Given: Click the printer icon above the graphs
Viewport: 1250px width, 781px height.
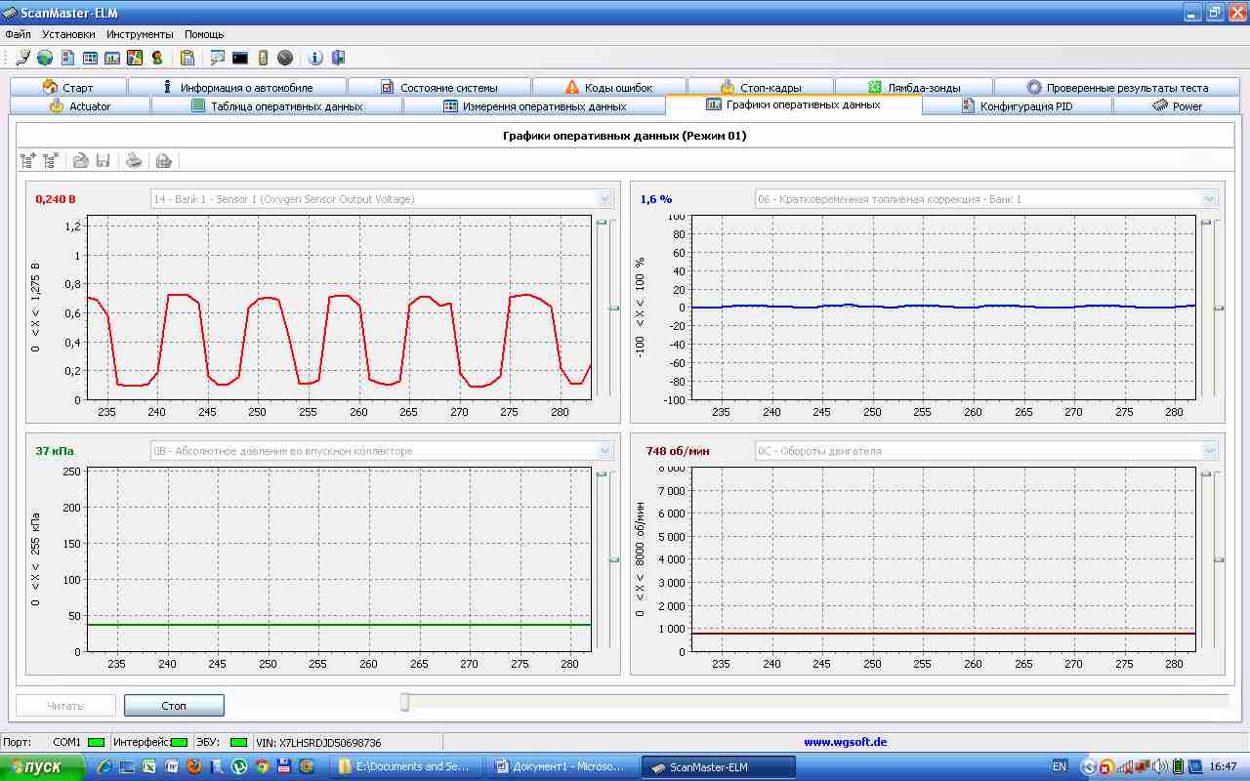Looking at the screenshot, I should pos(135,160).
